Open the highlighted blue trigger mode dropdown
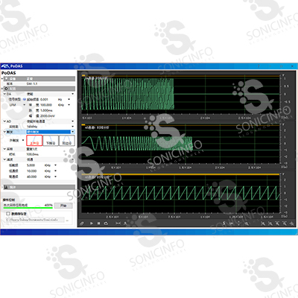Image resolution: width=298 pixels, height=298 pixels. [x=72, y=132]
